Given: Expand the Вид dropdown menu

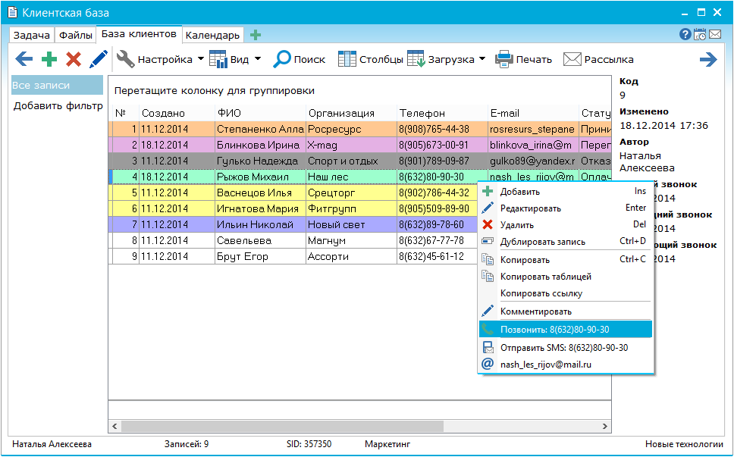Looking at the screenshot, I should (258, 59).
